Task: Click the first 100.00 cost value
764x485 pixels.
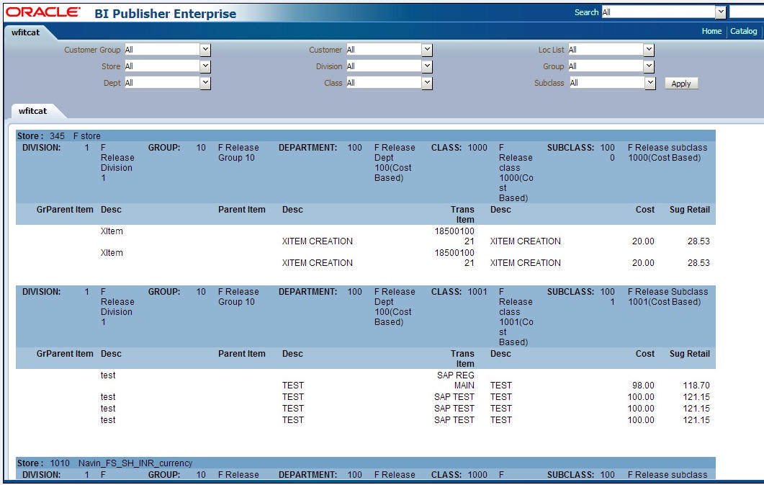Action: coord(641,397)
